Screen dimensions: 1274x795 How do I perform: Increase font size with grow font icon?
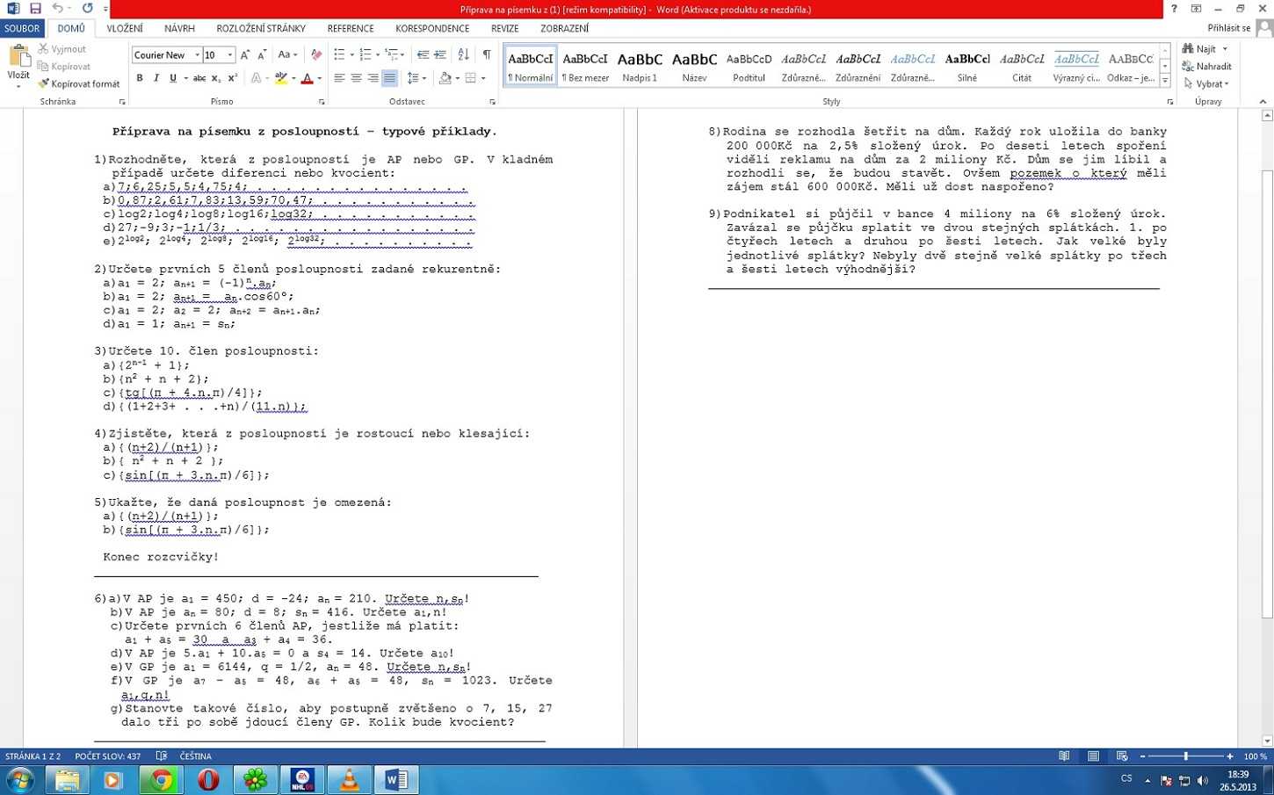pyautogui.click(x=245, y=54)
